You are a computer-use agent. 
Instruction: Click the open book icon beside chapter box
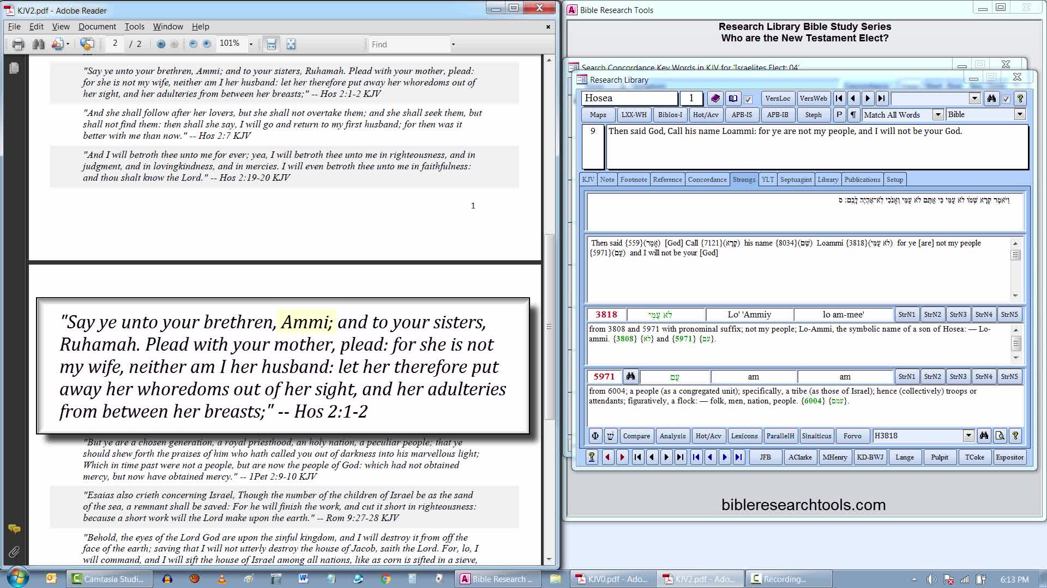[x=733, y=99]
